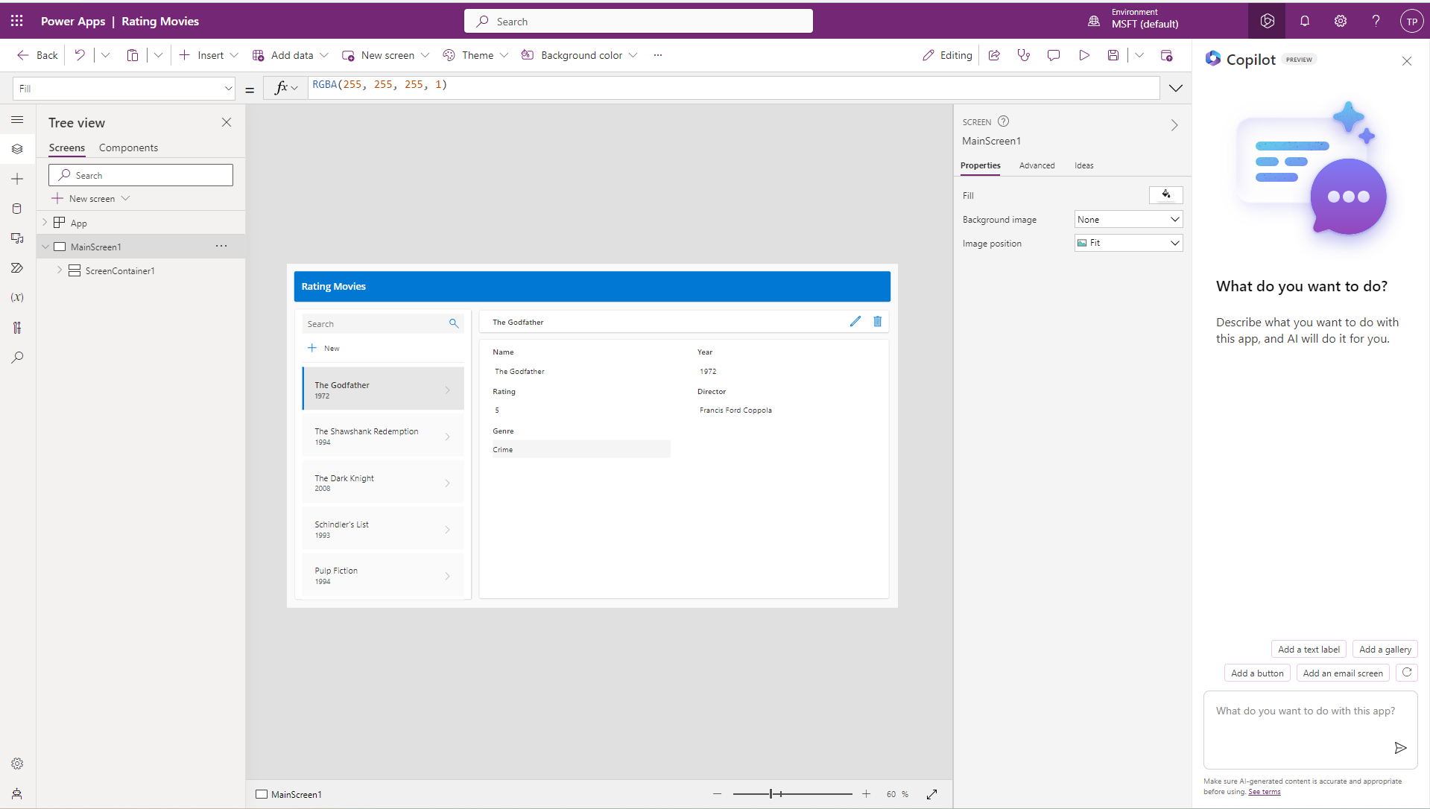
Task: Open the Variables icon in left sidebar
Action: pyautogui.click(x=17, y=297)
